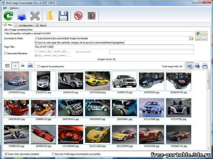213x159 pixels.
Task: Select red car thumbnail starting second row
Action: (17, 108)
